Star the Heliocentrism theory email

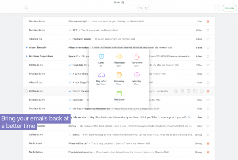[x=208, y=109]
